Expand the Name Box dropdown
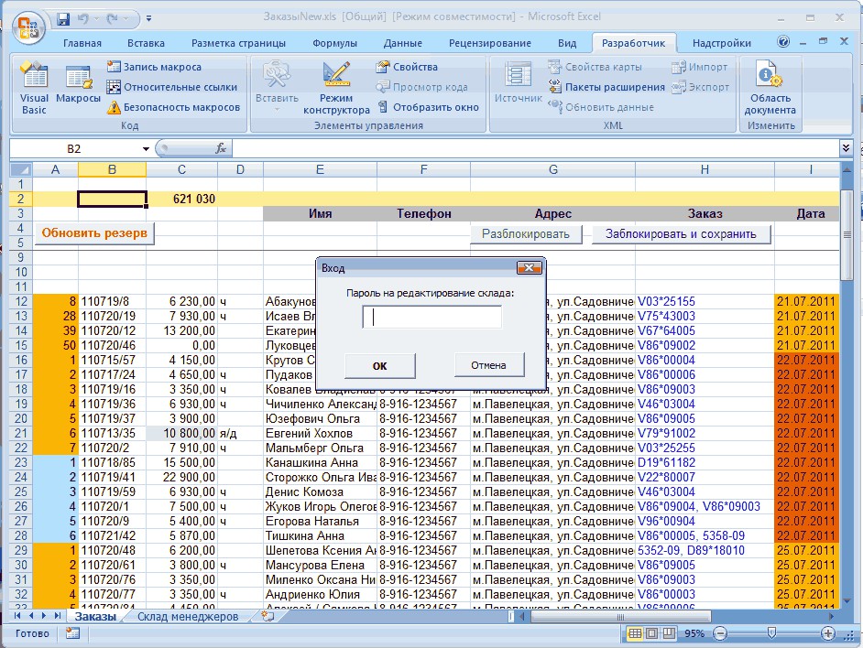Screen dimensions: 863x648 [x=146, y=149]
